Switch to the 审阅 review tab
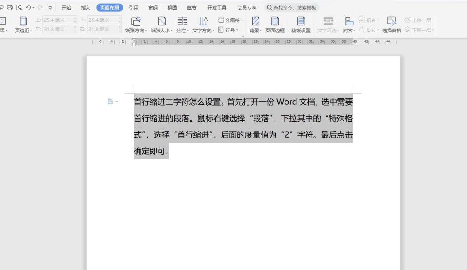This screenshot has height=270, width=467. click(153, 8)
